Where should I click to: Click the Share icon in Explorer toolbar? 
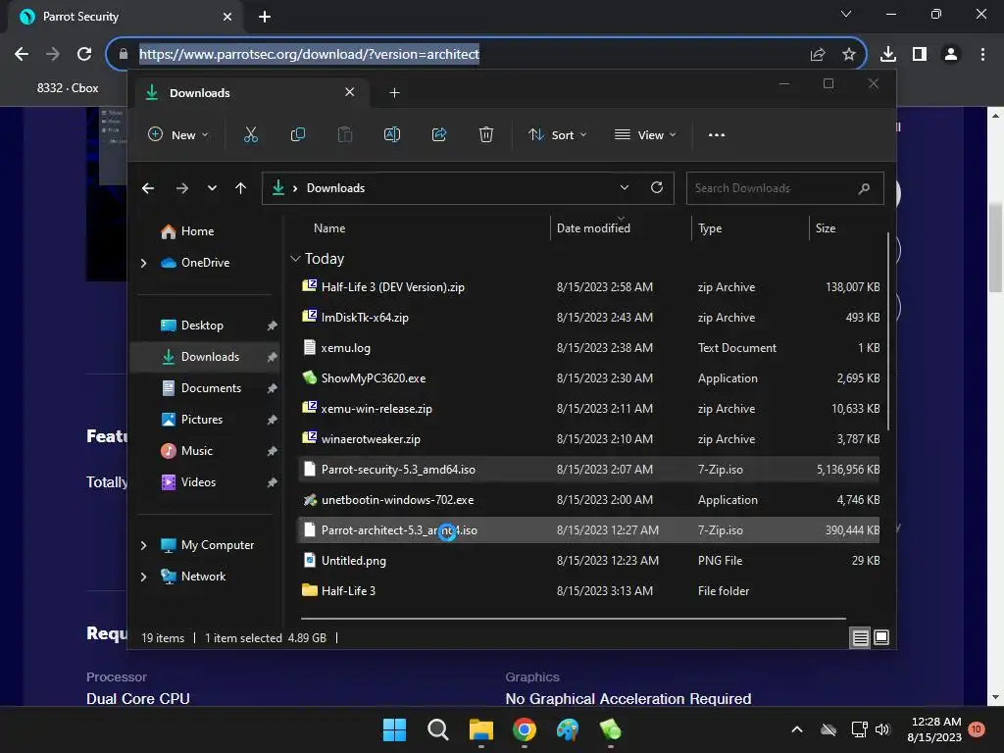(x=439, y=134)
